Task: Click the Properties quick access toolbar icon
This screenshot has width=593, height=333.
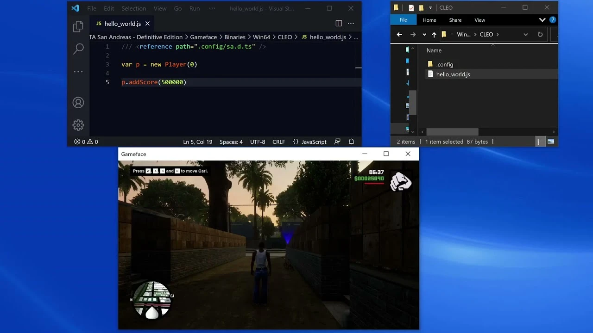Action: (x=411, y=8)
